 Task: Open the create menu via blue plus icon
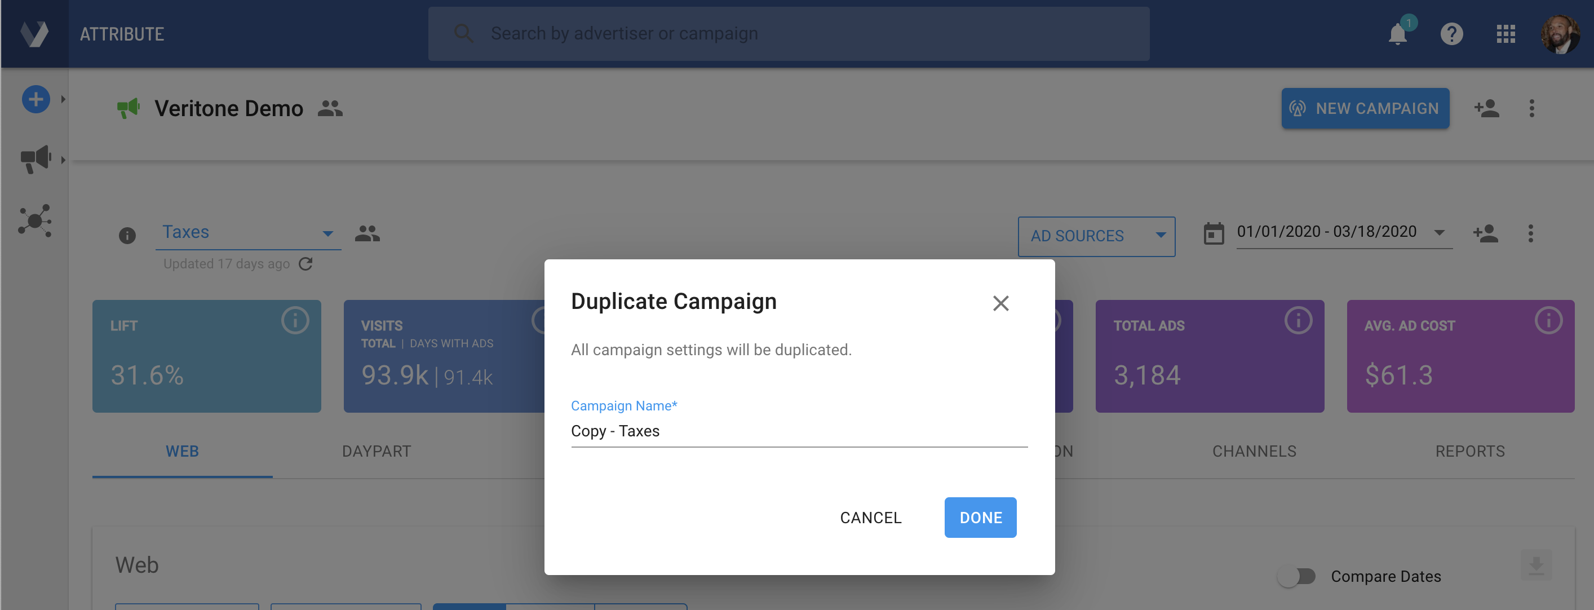(36, 98)
